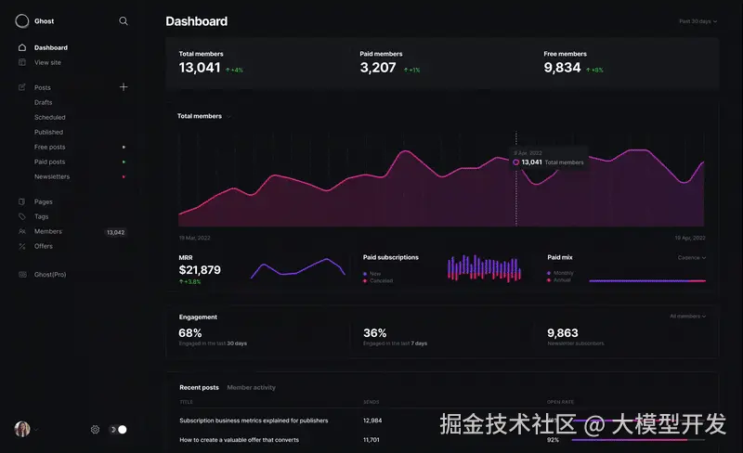Viewport: 743px width, 453px height.
Task: Click the Members people icon
Action: tap(21, 231)
